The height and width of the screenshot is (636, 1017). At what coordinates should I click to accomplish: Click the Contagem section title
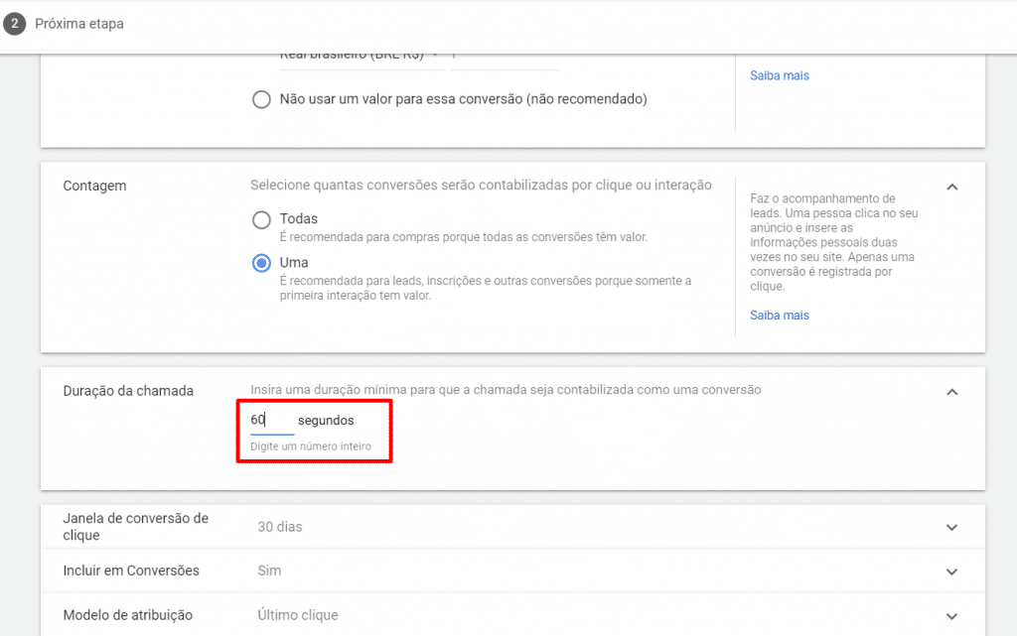94,186
